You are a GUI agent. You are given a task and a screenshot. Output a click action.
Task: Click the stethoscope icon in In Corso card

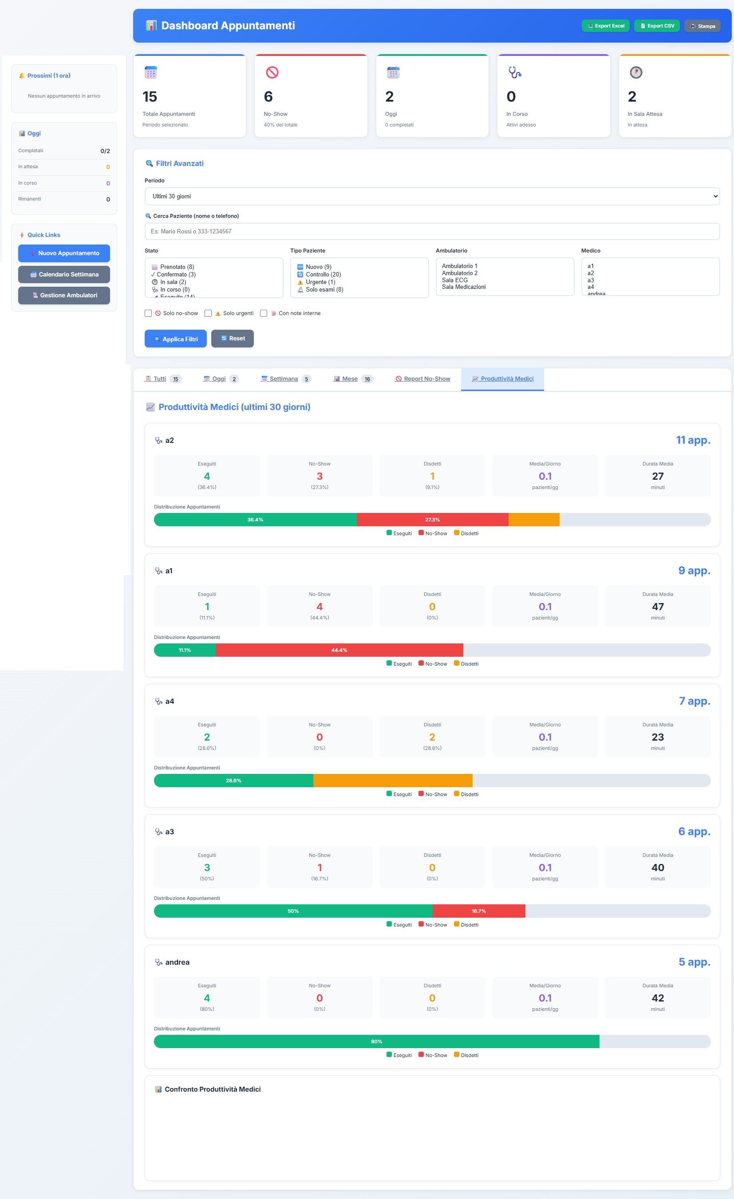tap(514, 72)
